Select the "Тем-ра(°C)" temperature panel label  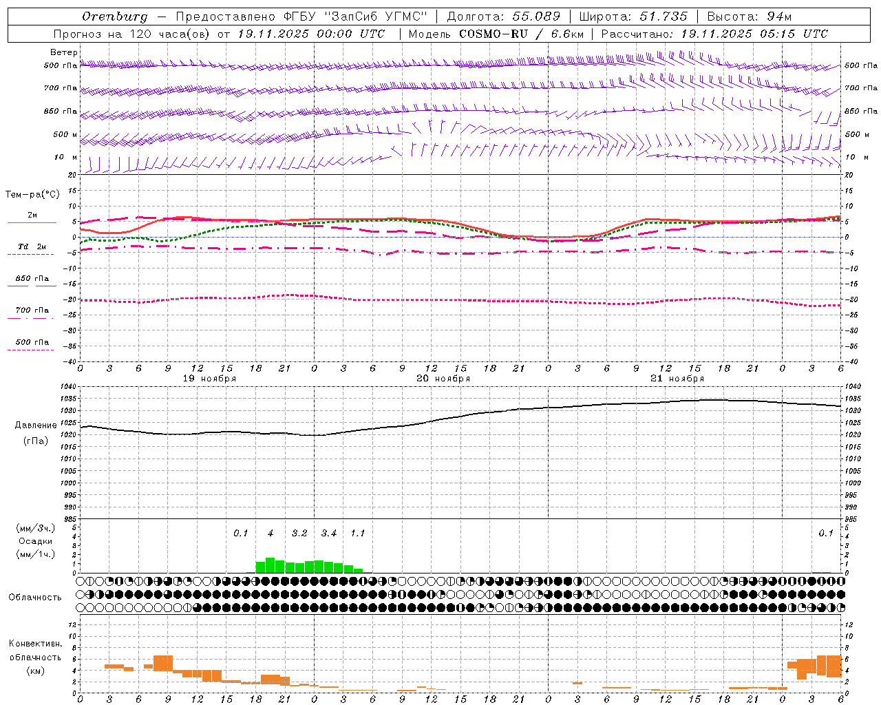click(x=32, y=195)
